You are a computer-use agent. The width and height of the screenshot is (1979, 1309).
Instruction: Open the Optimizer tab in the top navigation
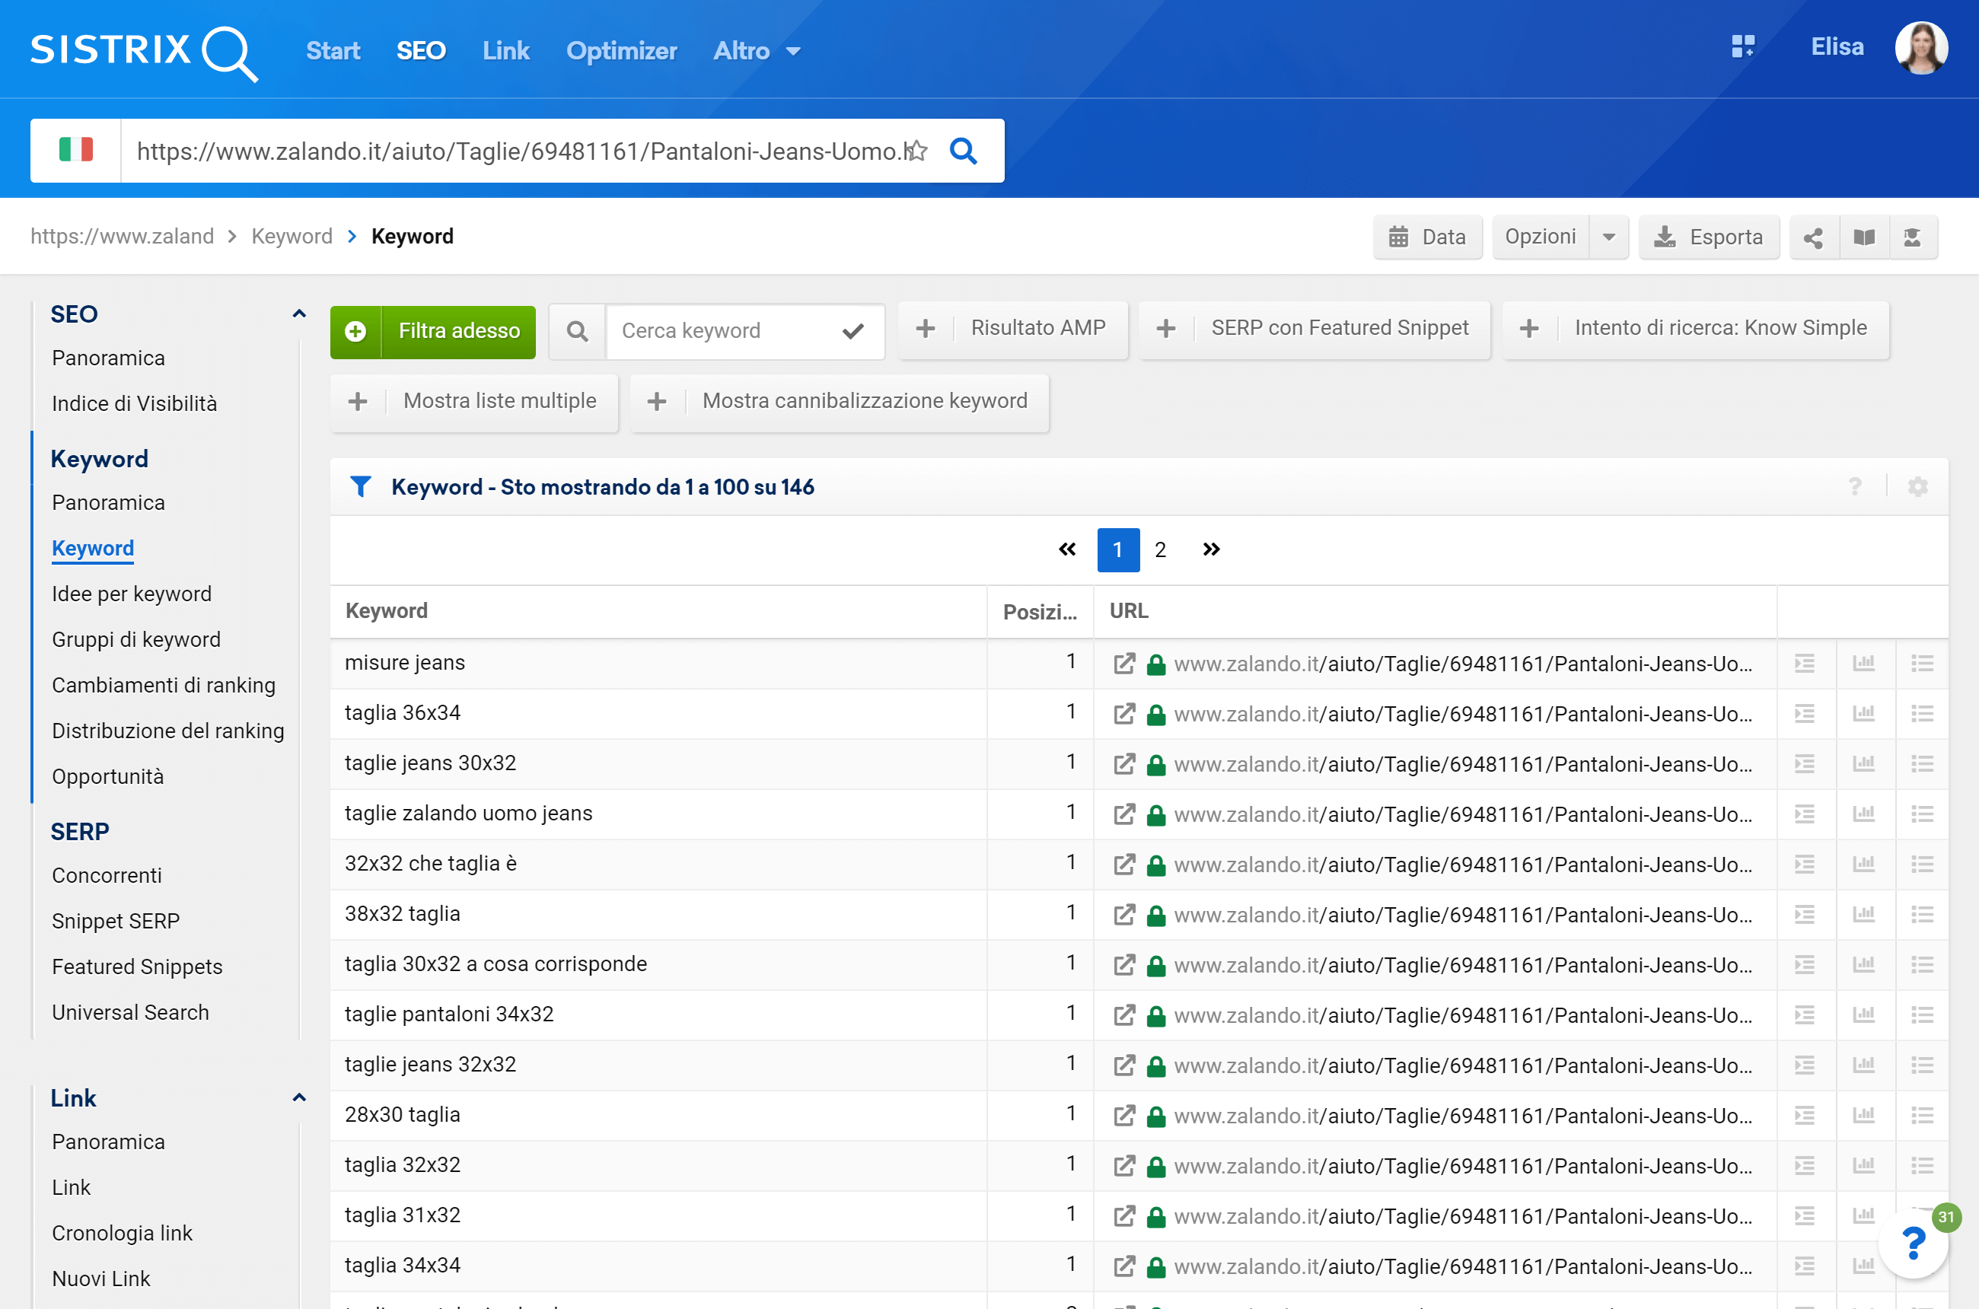(x=621, y=51)
